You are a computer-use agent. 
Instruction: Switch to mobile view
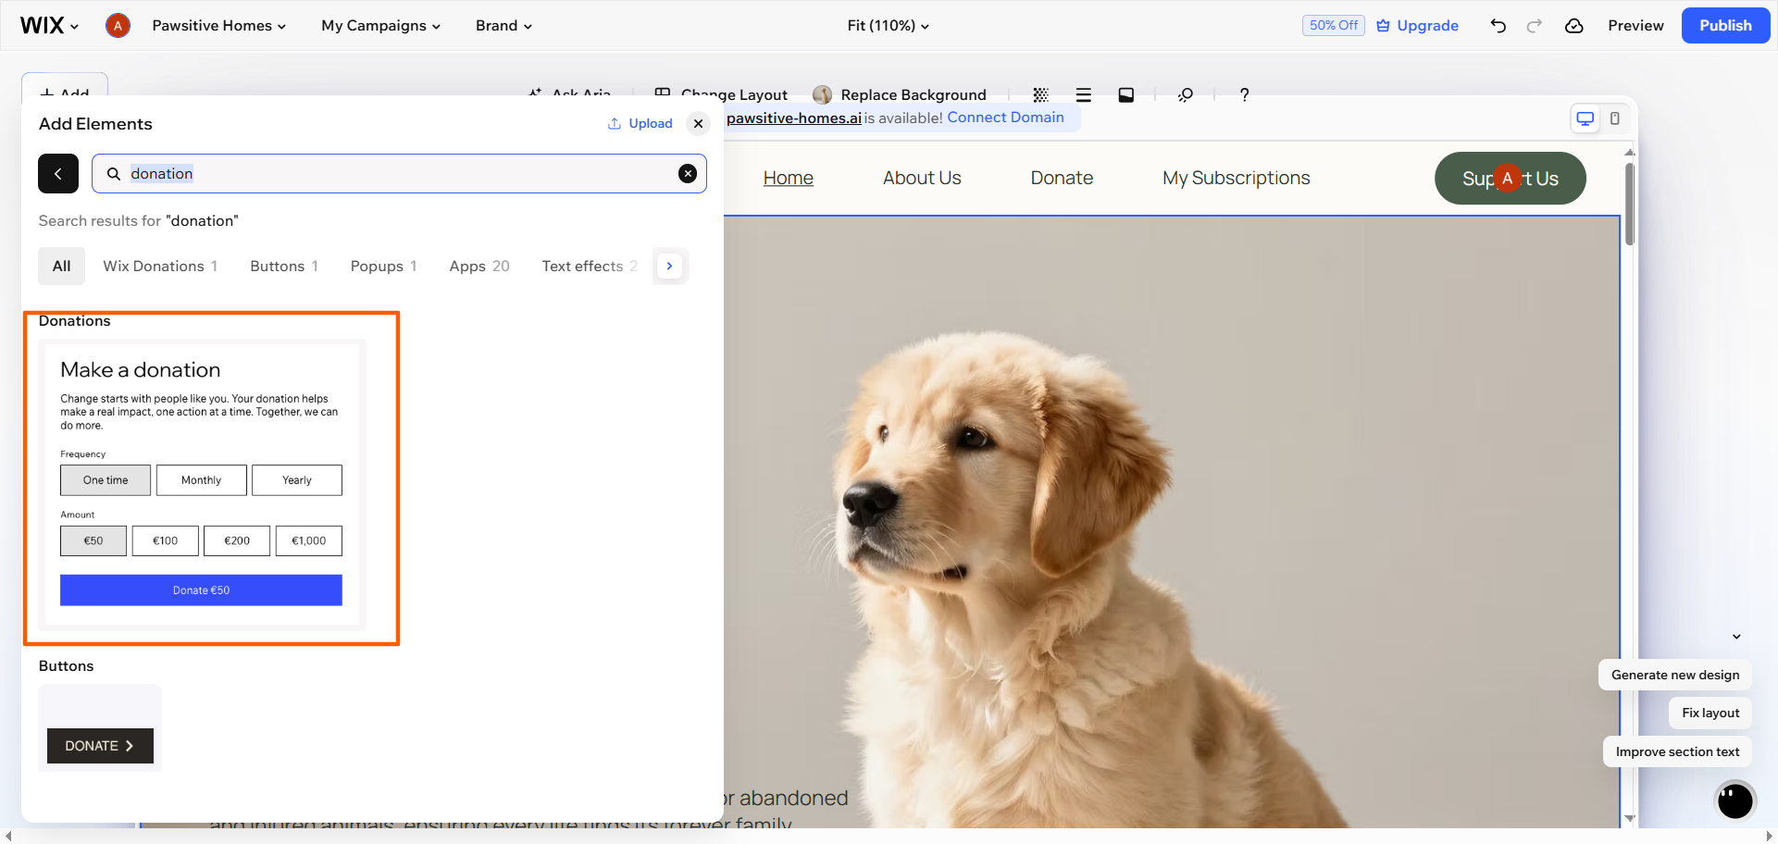coord(1615,118)
